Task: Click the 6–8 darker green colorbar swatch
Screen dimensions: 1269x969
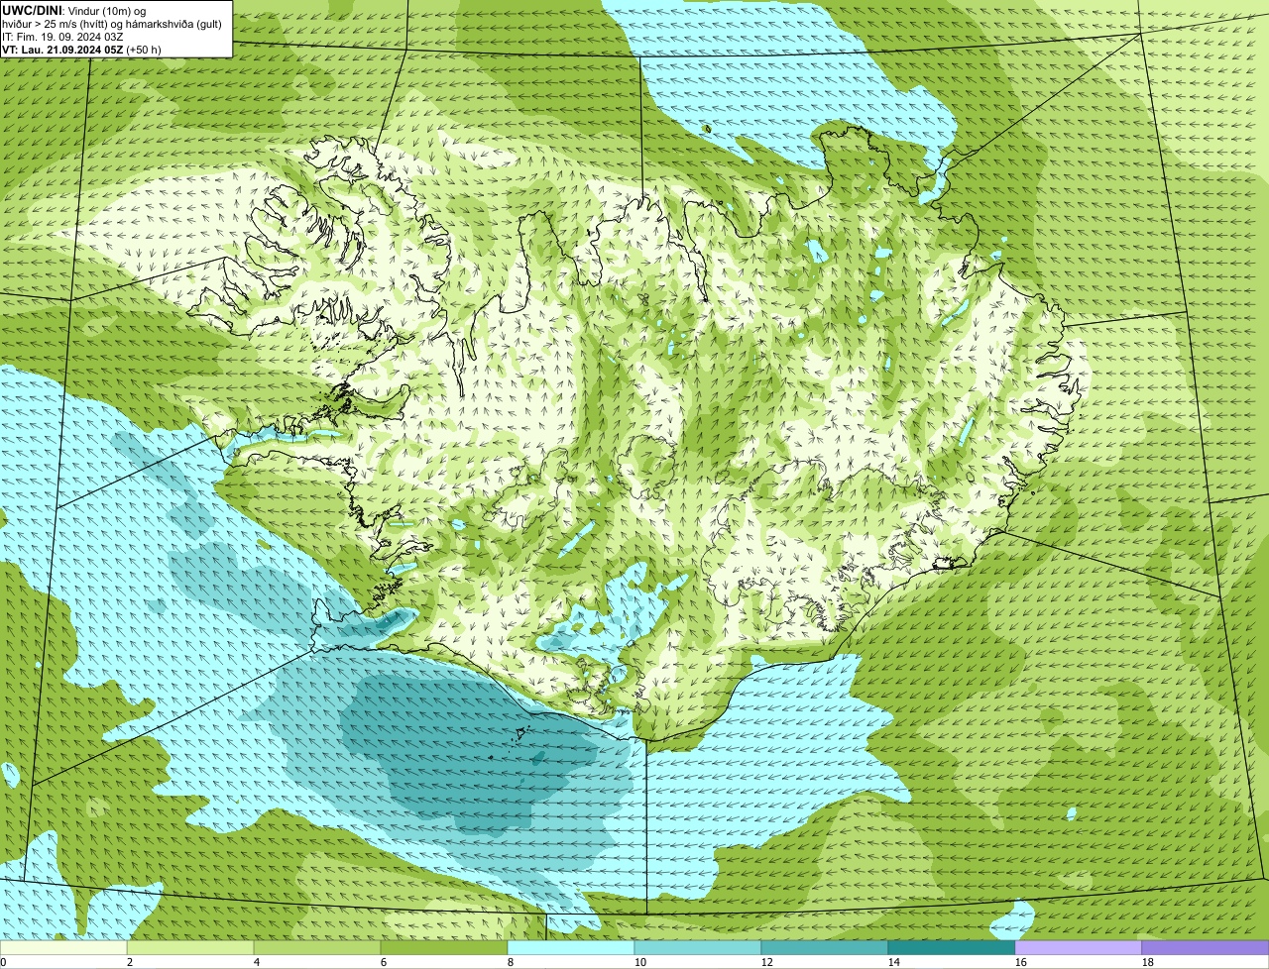Action: 444,948
